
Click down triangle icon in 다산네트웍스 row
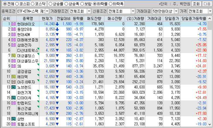tap(57, 50)
